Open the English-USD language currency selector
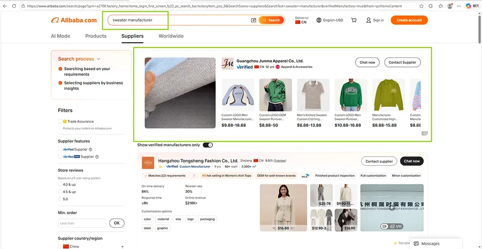 point(330,20)
